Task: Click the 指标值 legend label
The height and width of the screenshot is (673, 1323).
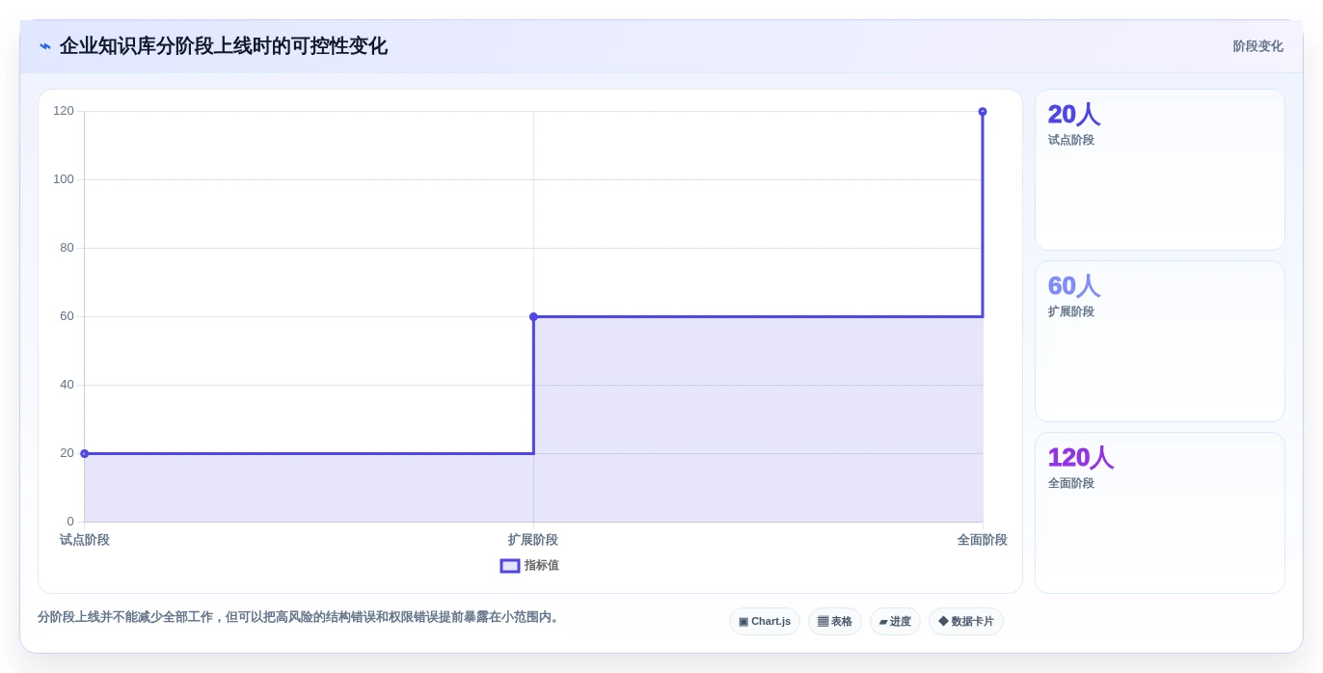Action: click(x=542, y=566)
